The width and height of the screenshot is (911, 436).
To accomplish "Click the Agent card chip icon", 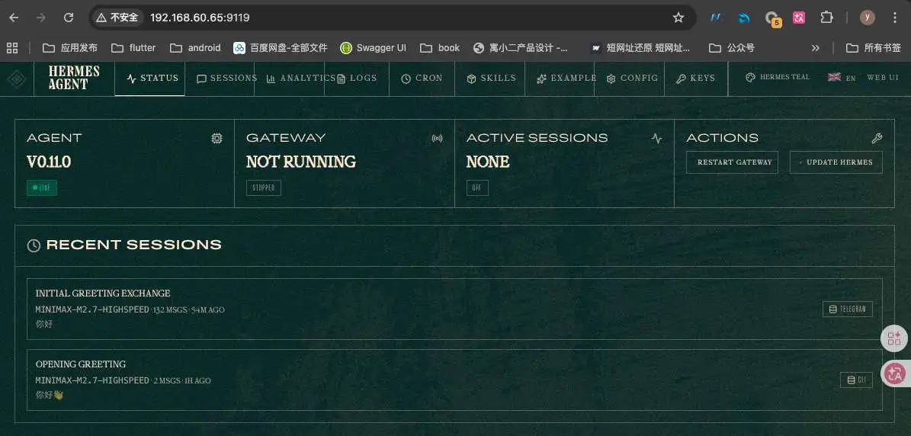I will [x=217, y=138].
